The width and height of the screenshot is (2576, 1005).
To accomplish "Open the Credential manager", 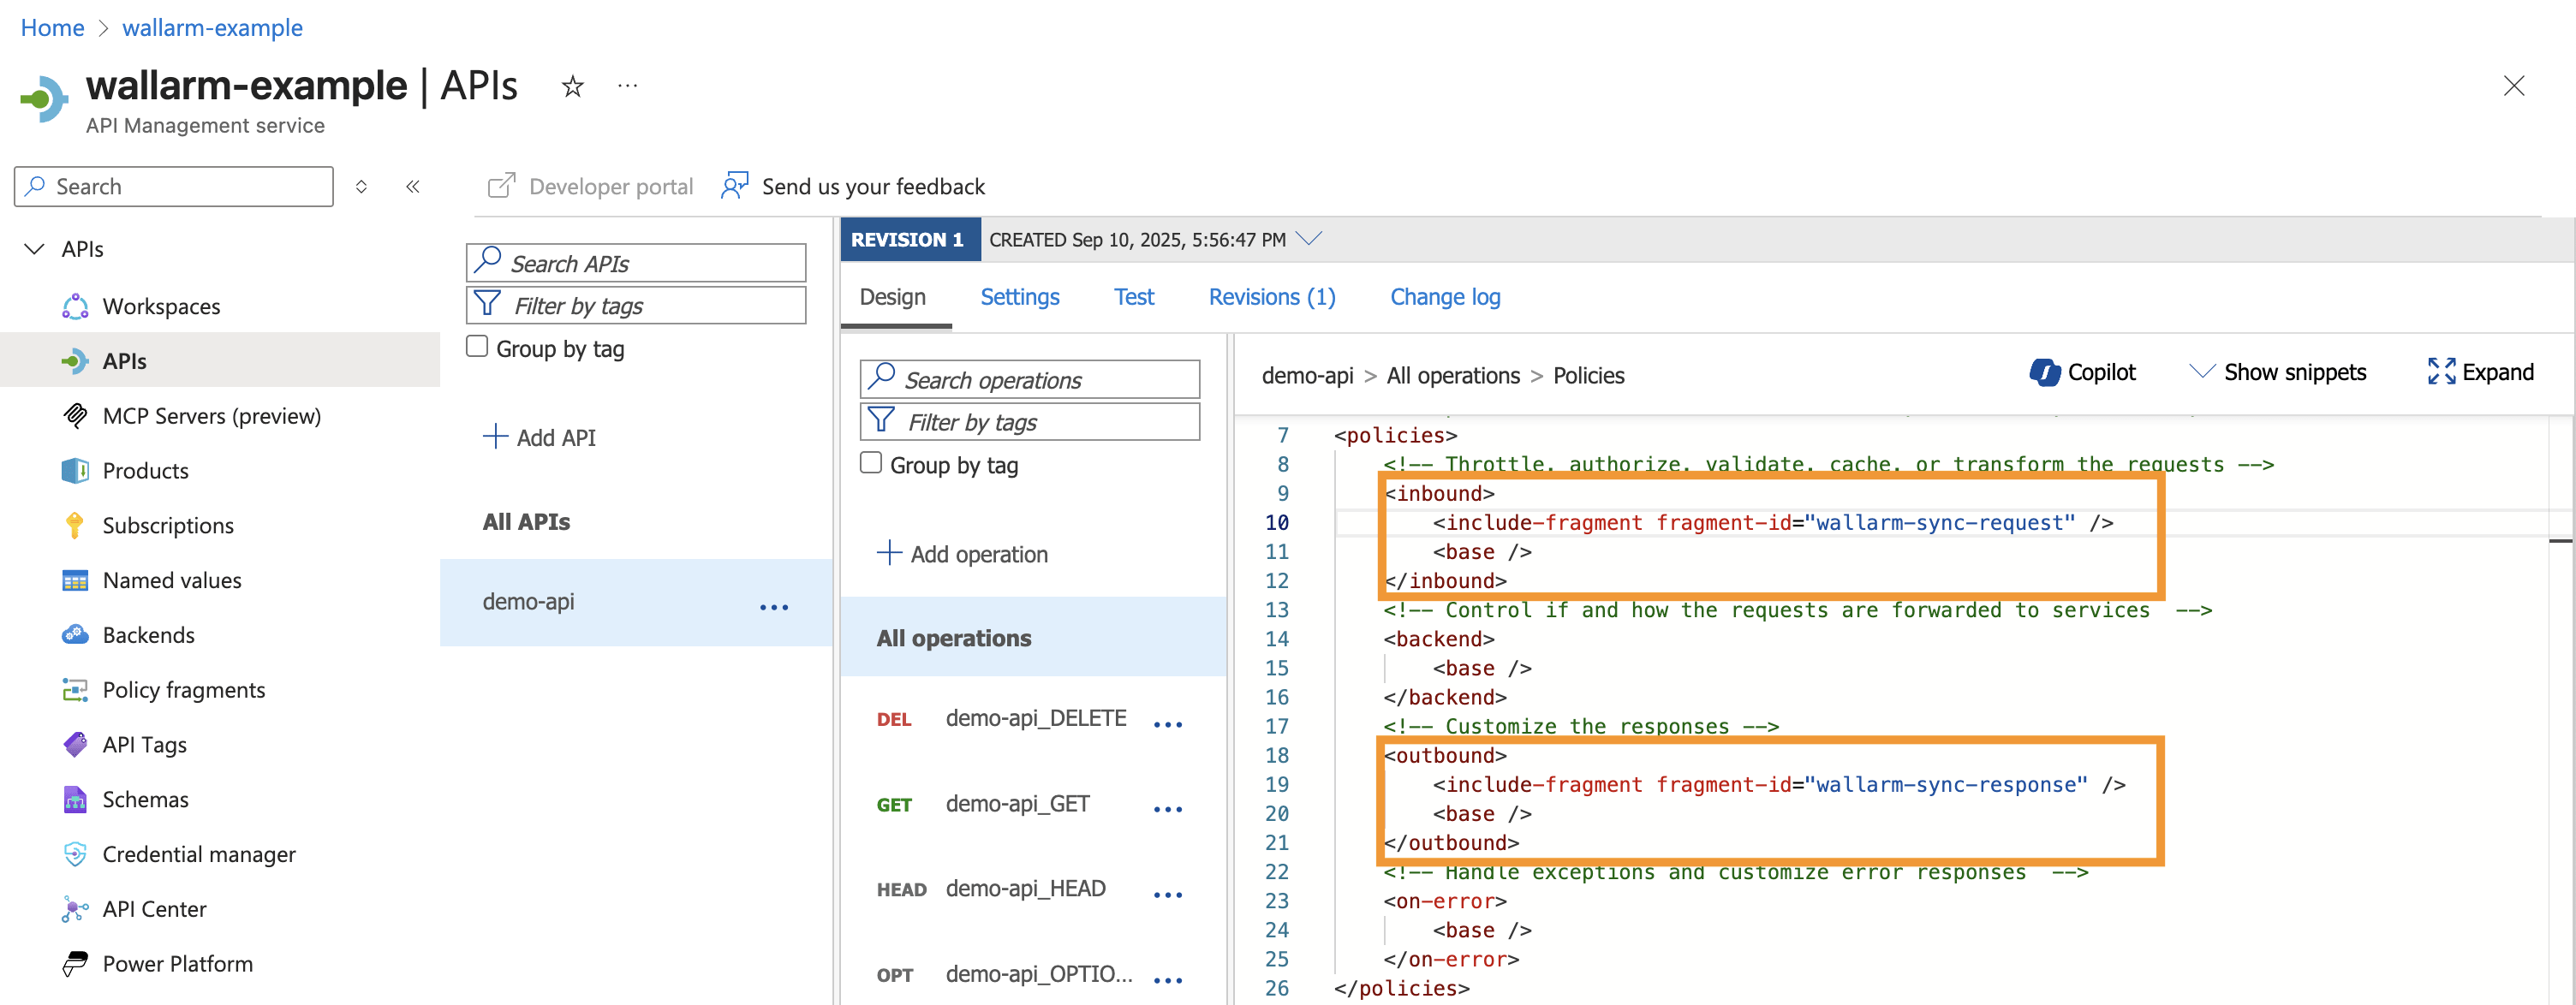I will pyautogui.click(x=198, y=854).
